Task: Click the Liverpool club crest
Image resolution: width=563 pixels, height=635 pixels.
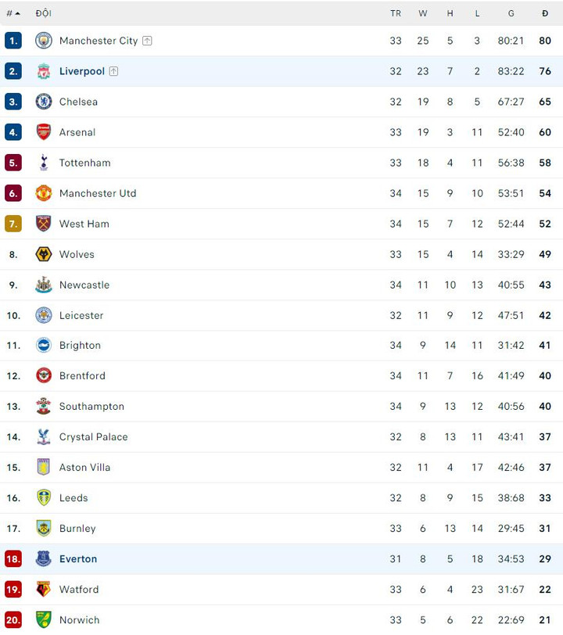Action: tap(44, 71)
